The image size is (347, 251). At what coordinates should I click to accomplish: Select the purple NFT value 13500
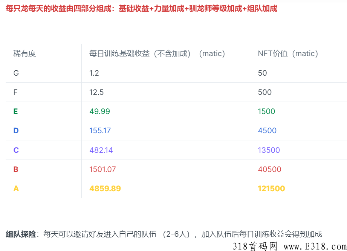pos(269,150)
